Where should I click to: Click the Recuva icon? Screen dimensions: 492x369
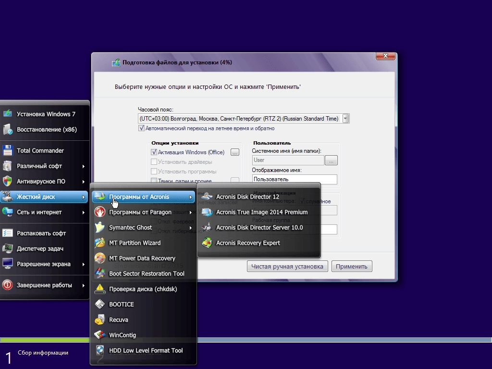coord(100,320)
